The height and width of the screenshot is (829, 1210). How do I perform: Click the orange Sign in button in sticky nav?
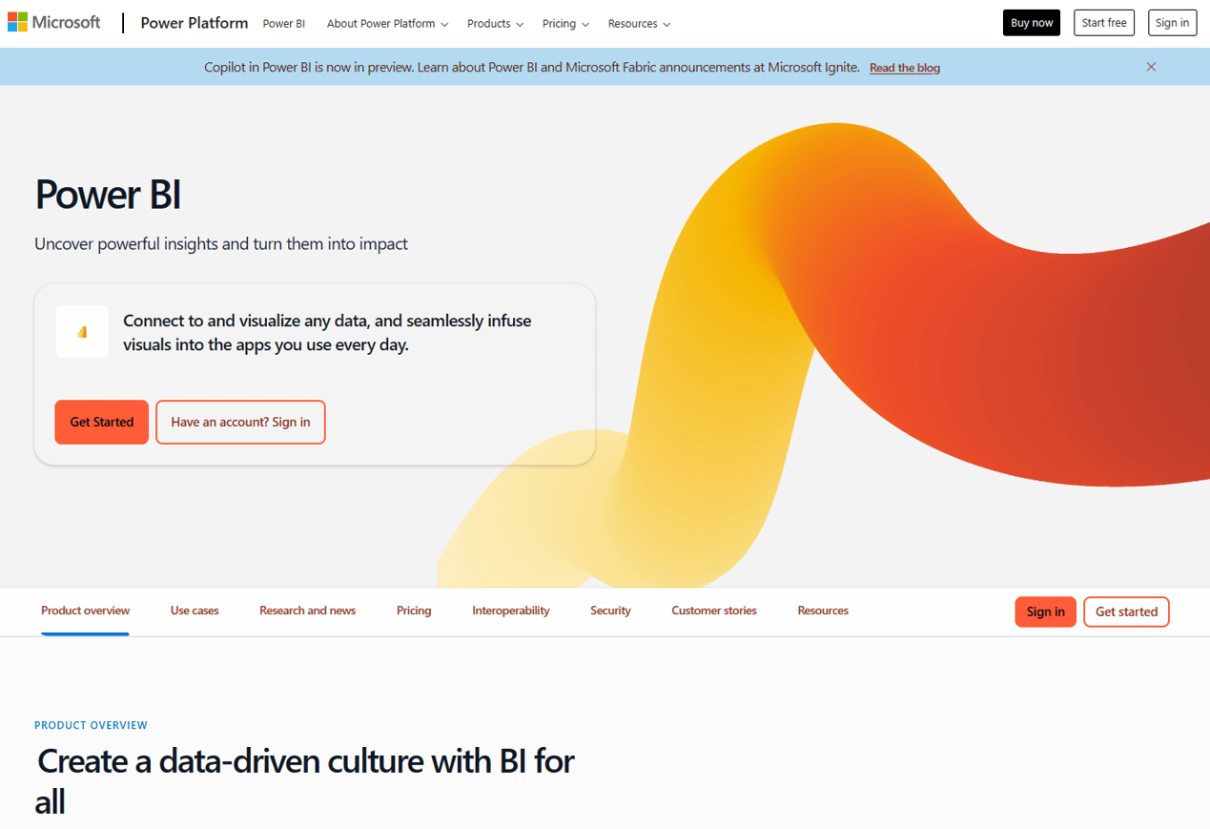pos(1046,611)
